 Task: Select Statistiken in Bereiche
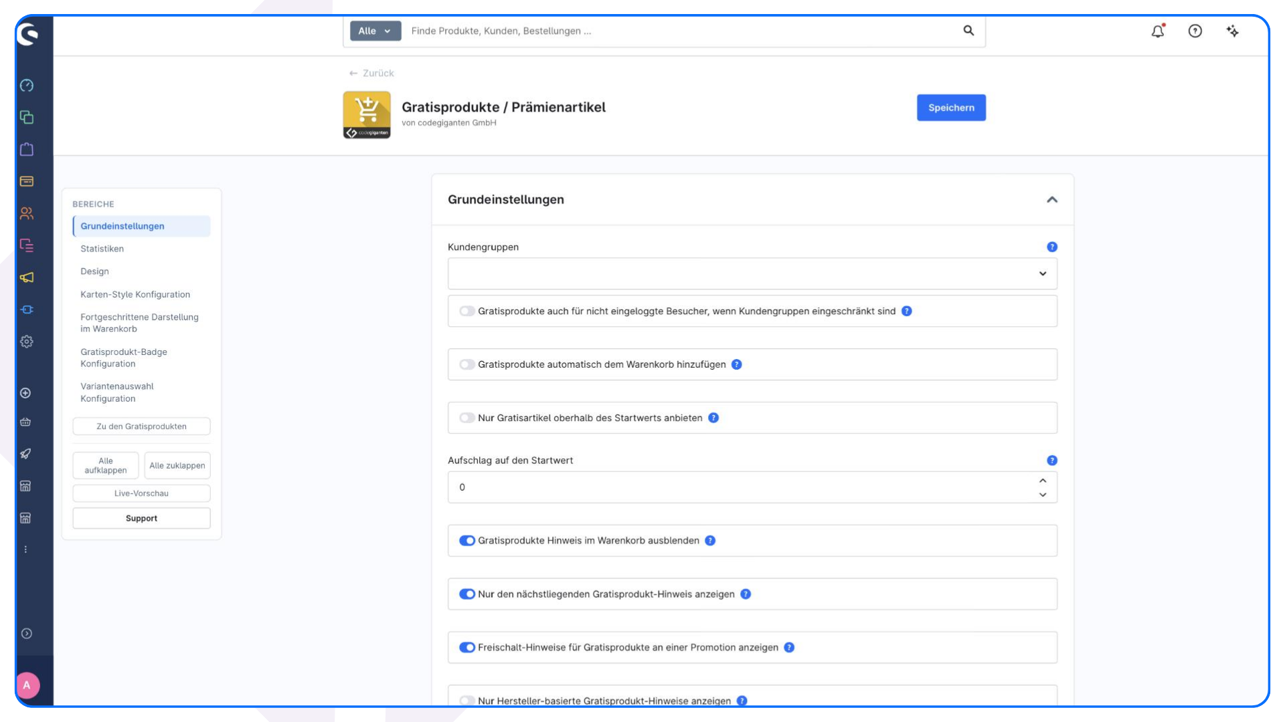(102, 249)
